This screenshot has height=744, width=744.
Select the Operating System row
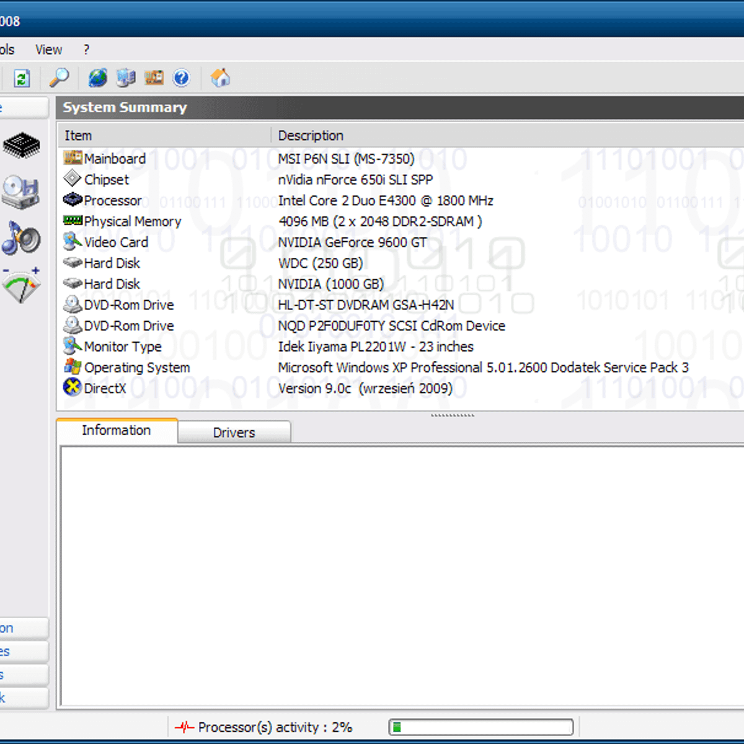click(x=136, y=368)
